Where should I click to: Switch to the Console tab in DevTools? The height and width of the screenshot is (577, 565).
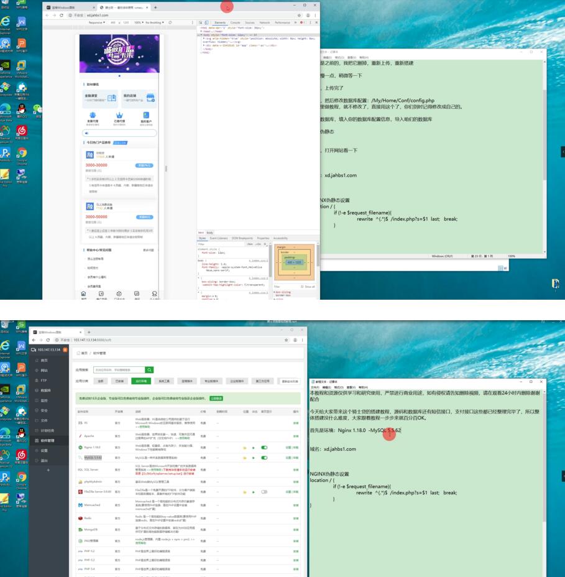point(236,22)
